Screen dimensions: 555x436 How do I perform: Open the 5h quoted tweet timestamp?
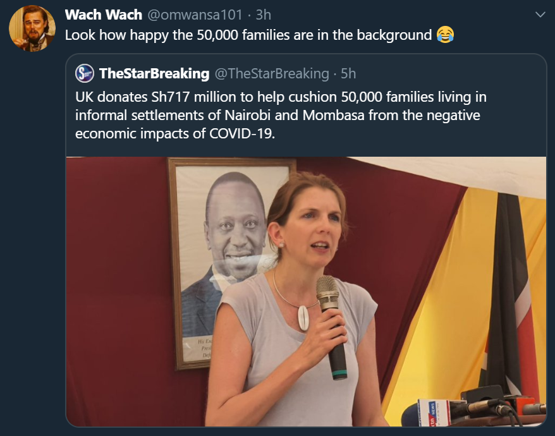click(348, 73)
